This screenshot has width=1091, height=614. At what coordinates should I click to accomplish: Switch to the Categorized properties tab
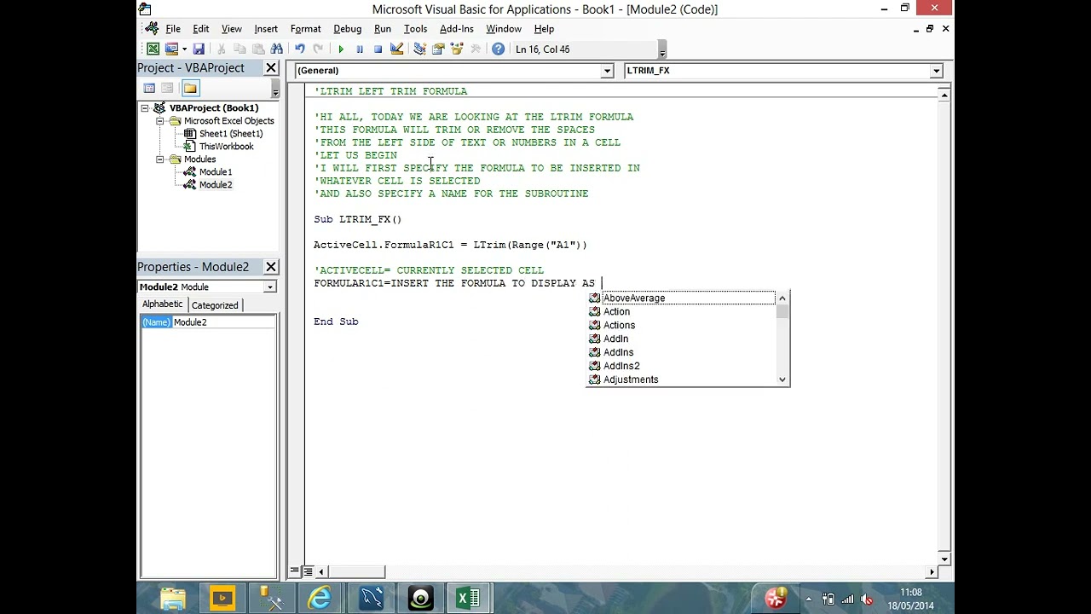pyautogui.click(x=215, y=305)
